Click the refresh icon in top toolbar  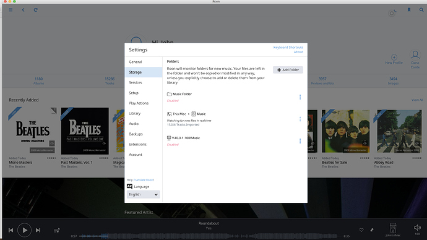(x=35, y=10)
